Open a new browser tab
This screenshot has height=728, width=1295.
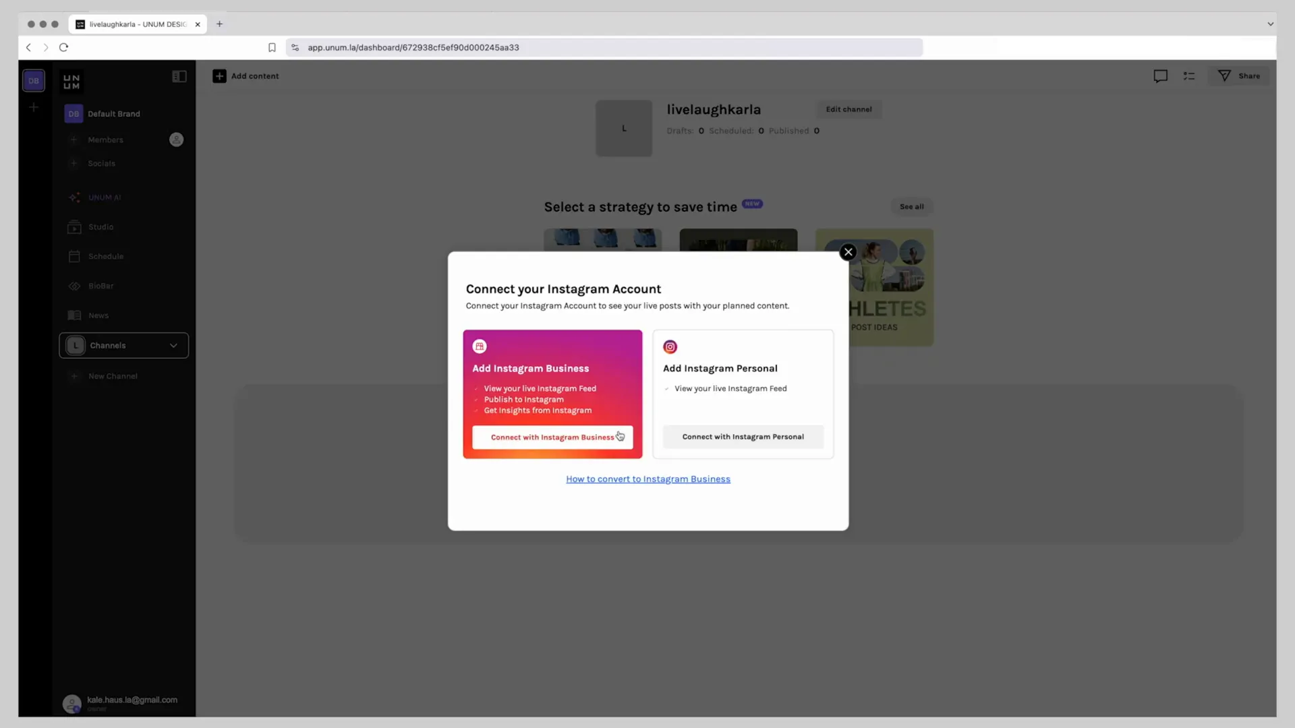(x=219, y=24)
